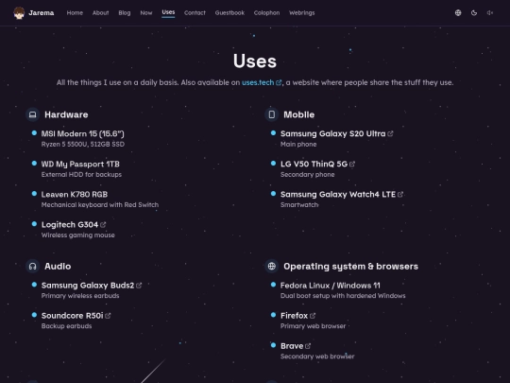The image size is (510, 383).
Task: Click the MSI Modern 15 (15.6") entry
Action: (x=83, y=134)
